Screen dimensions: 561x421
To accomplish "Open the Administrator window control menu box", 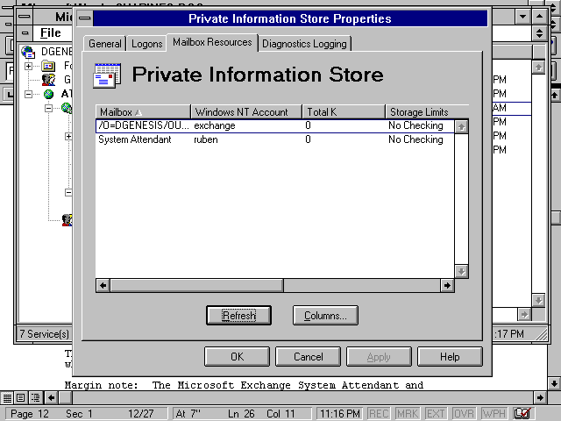I will (x=25, y=17).
